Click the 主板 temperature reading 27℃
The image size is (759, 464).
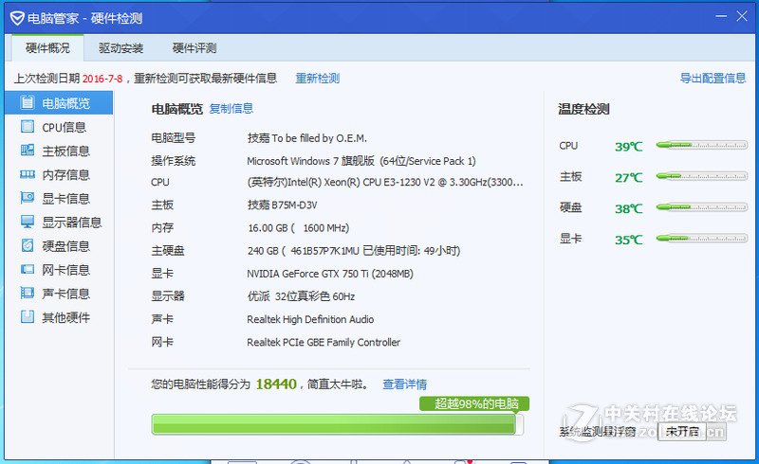pyautogui.click(x=628, y=178)
